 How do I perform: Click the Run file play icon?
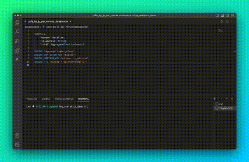coord(222,21)
